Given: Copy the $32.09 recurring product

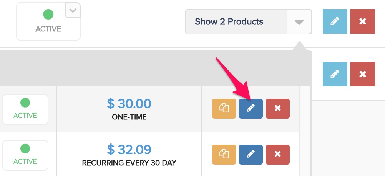Looking at the screenshot, I should 224,155.
